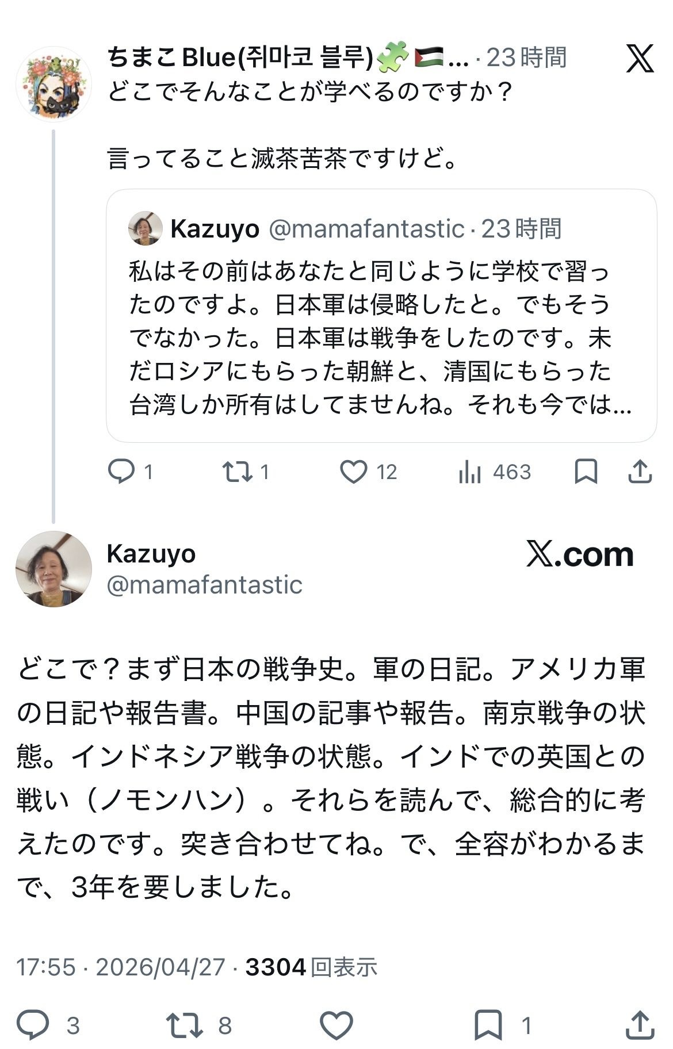Reply to ちまこ Blue's post
Image resolution: width=673 pixels, height=1049 pixels.
point(121,472)
